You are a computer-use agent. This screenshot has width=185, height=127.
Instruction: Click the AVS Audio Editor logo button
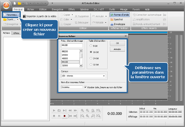(6, 6)
